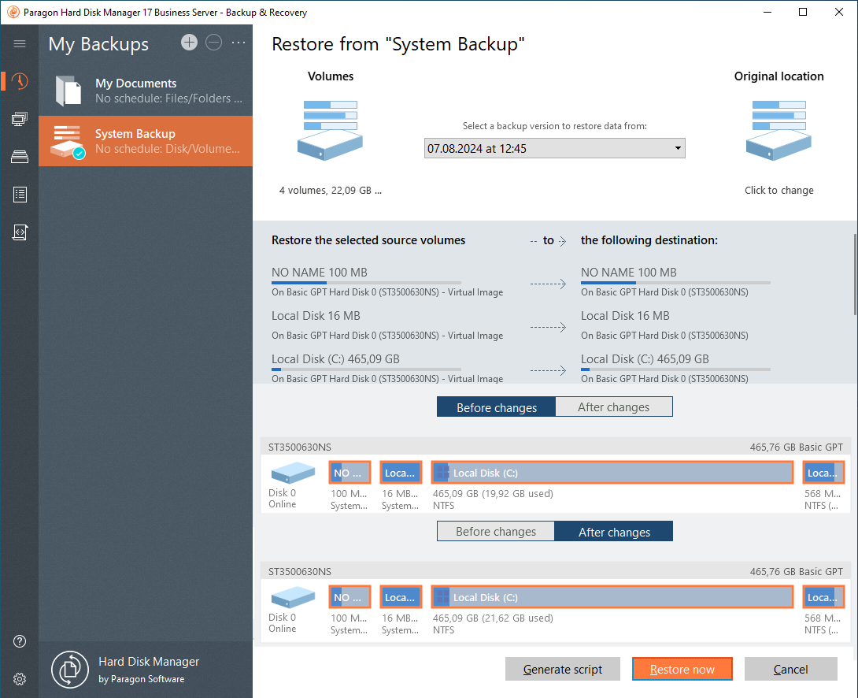Open application Settings gear icon
858x698 pixels.
[x=19, y=678]
